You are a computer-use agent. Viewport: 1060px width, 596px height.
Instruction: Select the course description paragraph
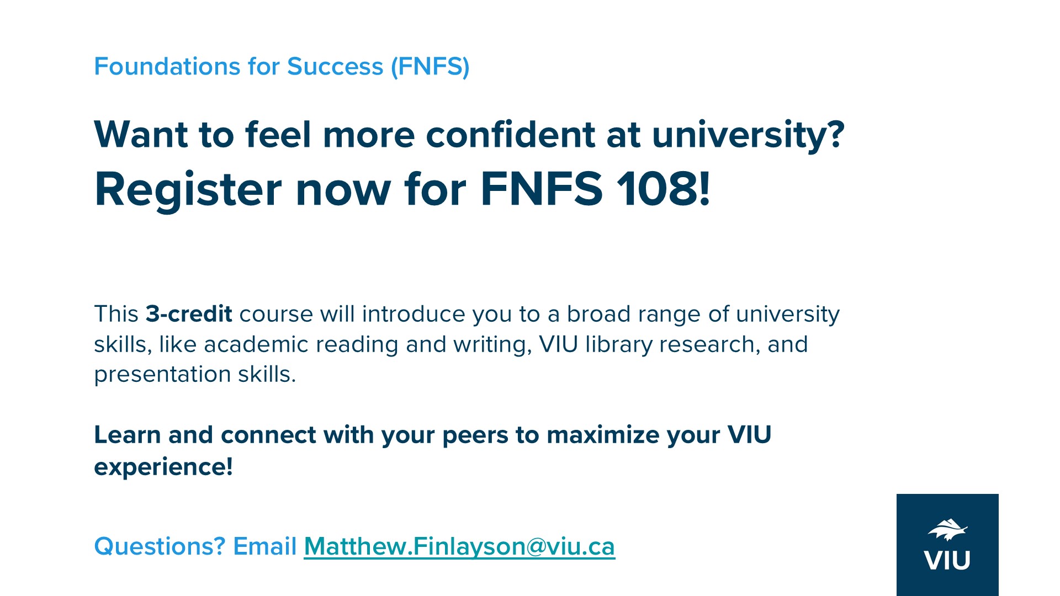coord(467,344)
